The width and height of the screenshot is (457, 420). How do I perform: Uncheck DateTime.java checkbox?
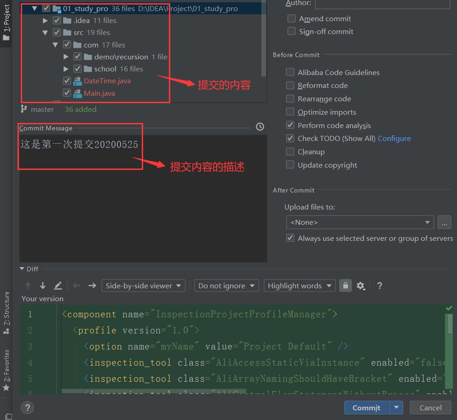[x=67, y=81]
